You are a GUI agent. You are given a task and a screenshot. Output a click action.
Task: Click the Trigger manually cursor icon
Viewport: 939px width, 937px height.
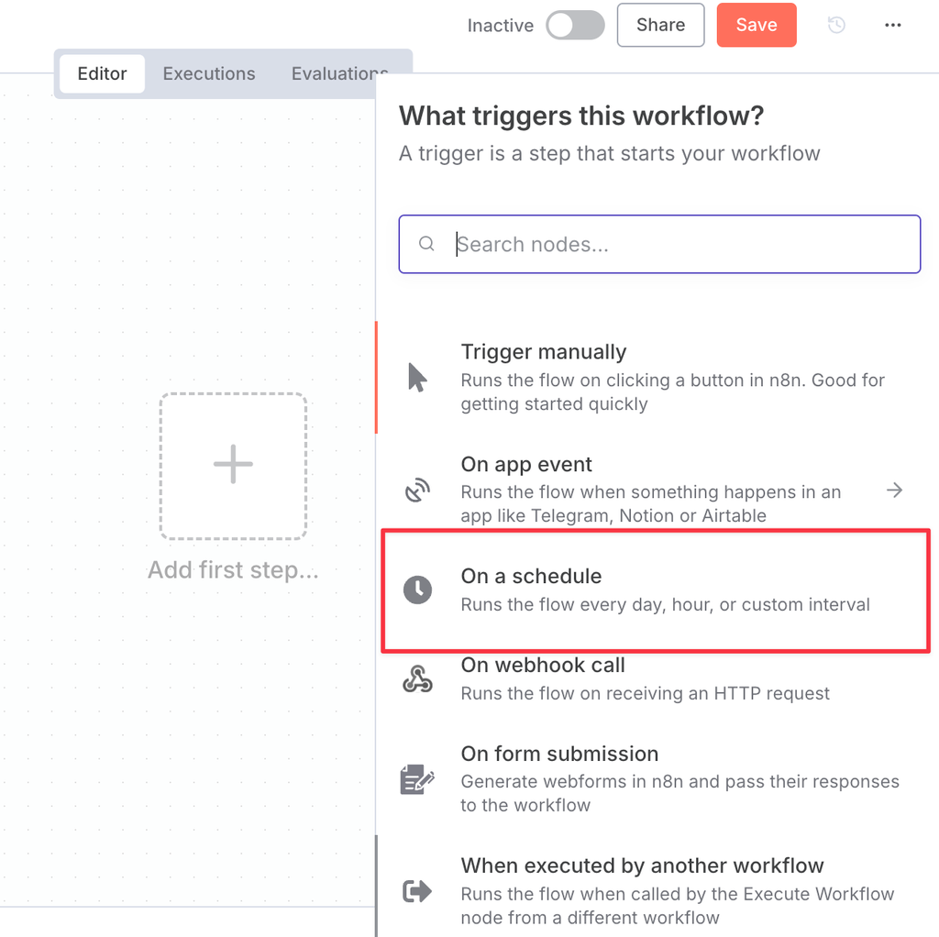tap(417, 377)
